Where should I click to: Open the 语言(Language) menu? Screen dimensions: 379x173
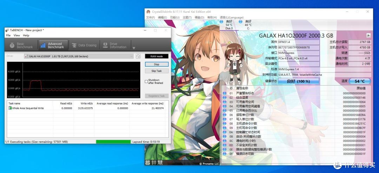(x=232, y=17)
